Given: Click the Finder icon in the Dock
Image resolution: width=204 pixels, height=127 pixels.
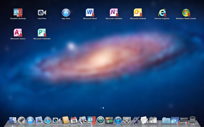Looking at the screenshot, I should coord(13,120).
